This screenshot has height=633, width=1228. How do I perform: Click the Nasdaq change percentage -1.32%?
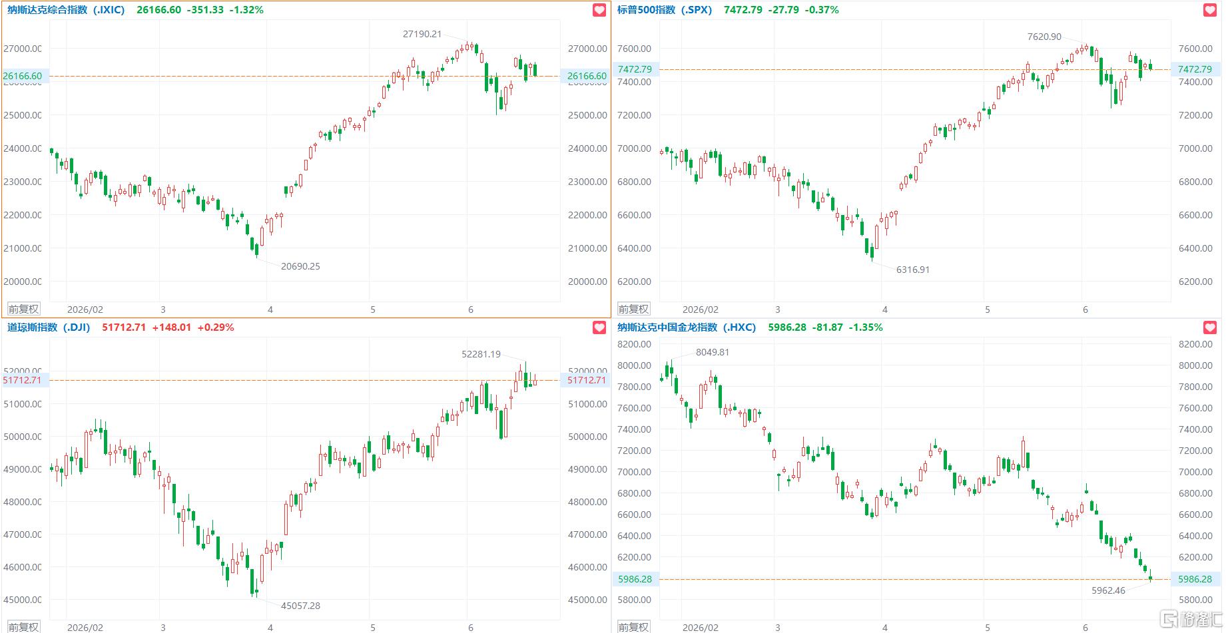click(246, 10)
